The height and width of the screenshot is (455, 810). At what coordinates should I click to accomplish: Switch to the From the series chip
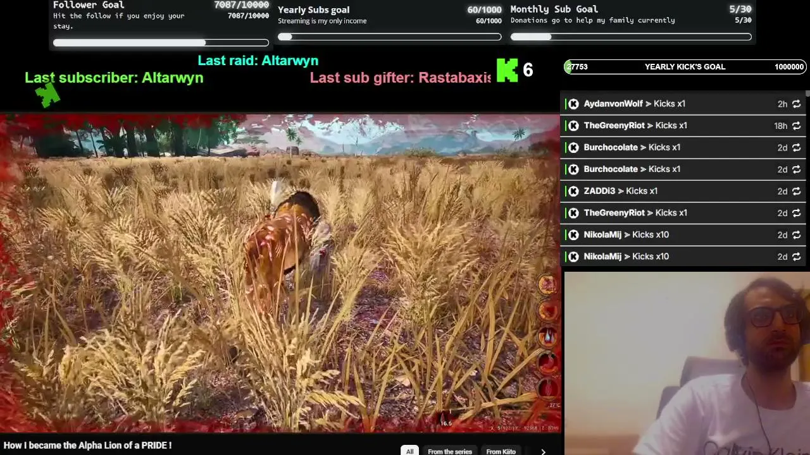click(450, 451)
